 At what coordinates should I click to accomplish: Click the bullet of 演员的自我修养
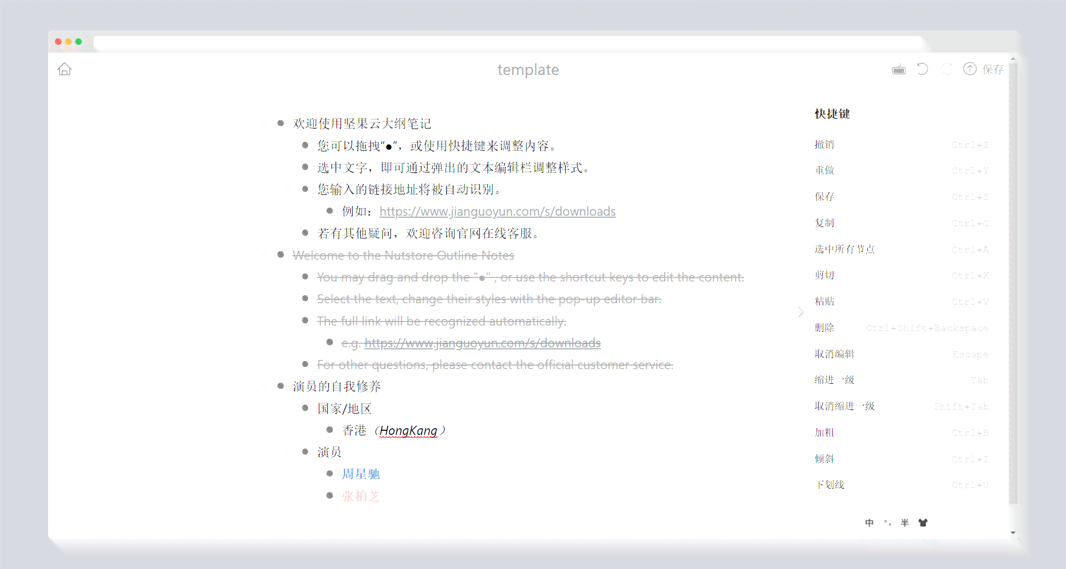[x=280, y=386]
